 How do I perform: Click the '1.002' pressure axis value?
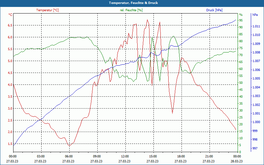tap(256, 105)
